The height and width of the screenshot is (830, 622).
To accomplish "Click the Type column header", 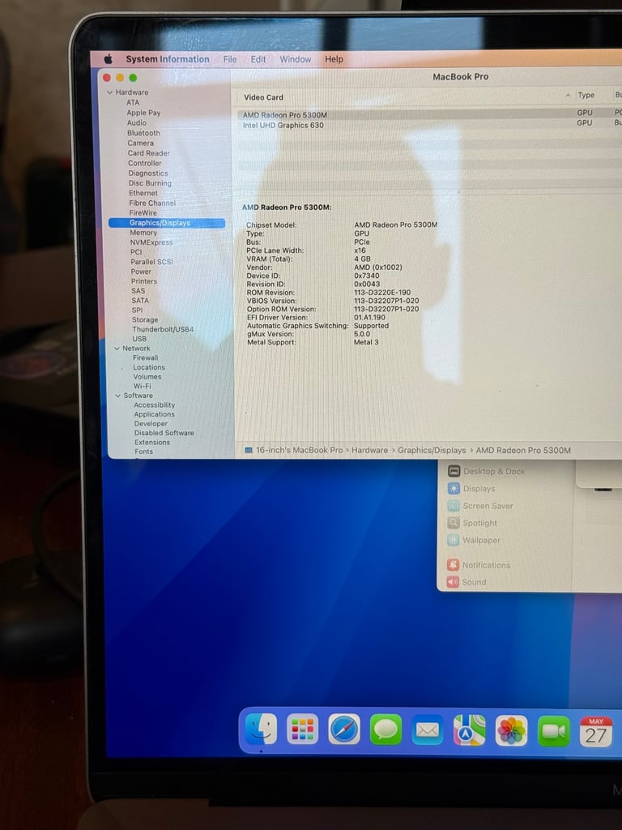I will (x=586, y=96).
